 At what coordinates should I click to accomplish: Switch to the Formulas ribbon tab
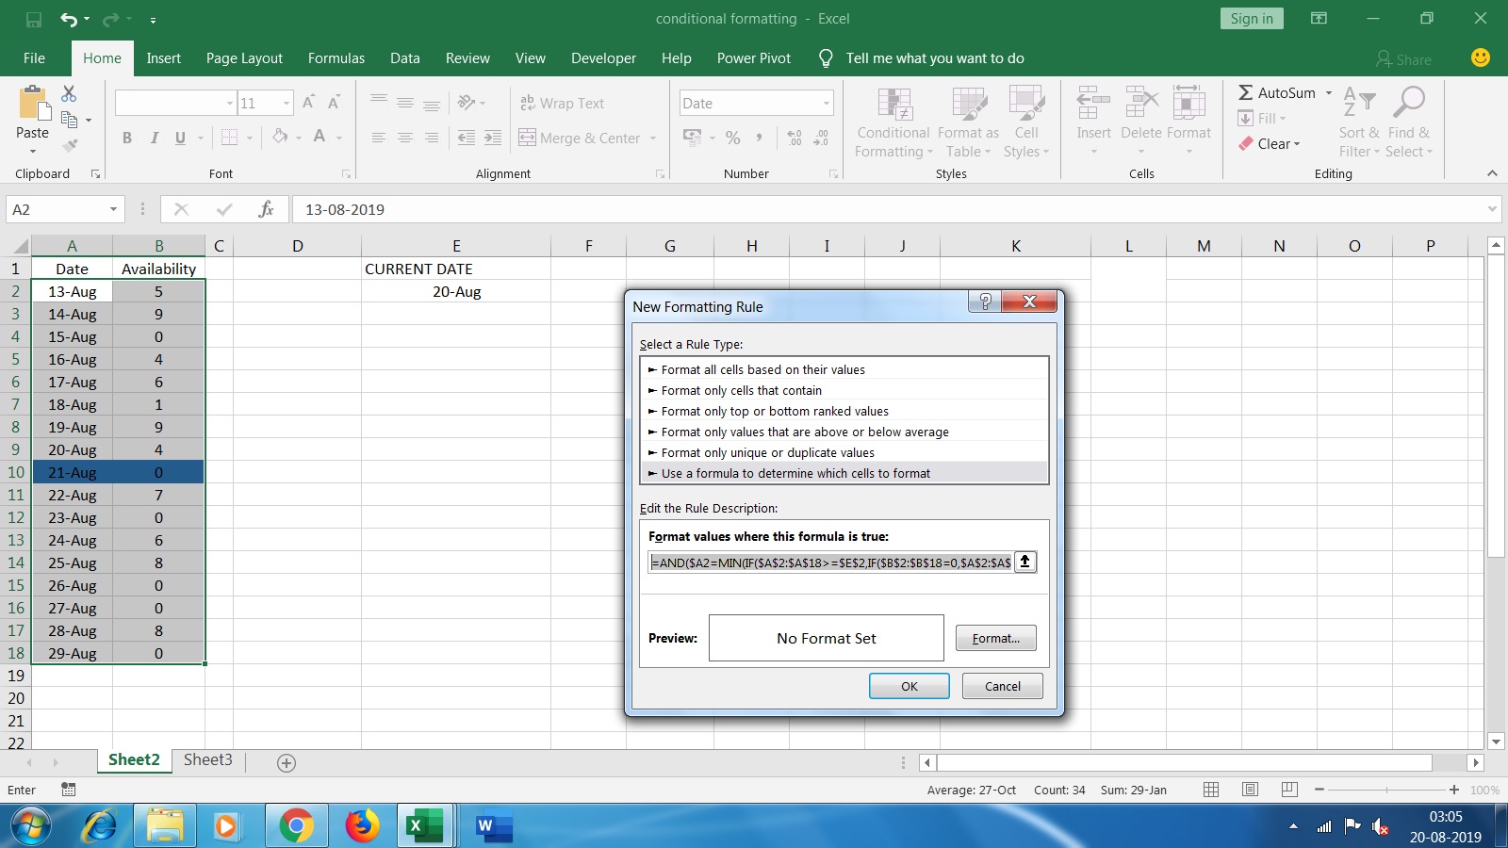[336, 57]
